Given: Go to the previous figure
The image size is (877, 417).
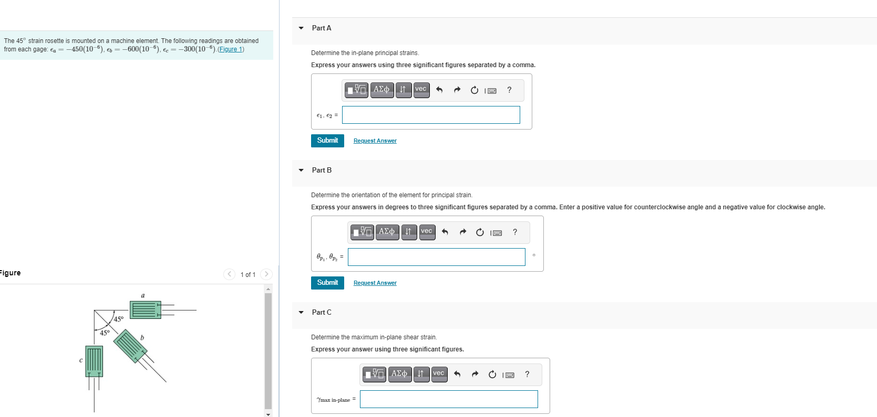Looking at the screenshot, I should pos(230,274).
